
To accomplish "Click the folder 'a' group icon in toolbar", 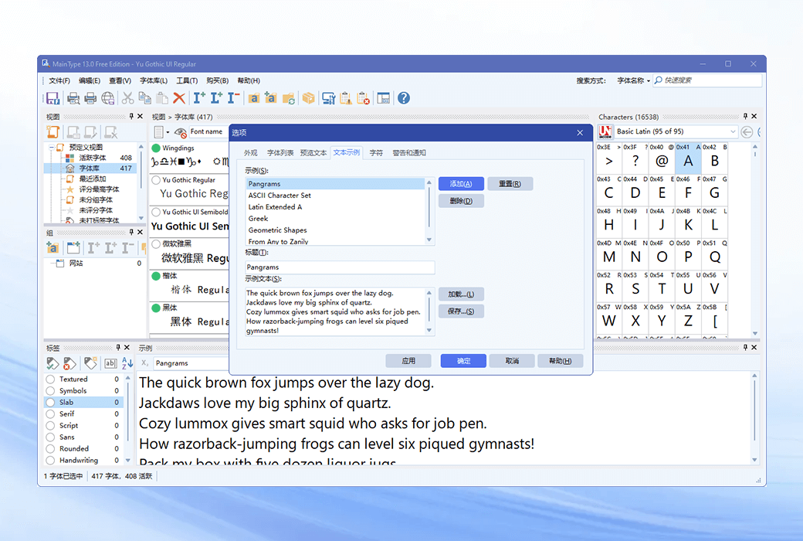I will coord(254,98).
